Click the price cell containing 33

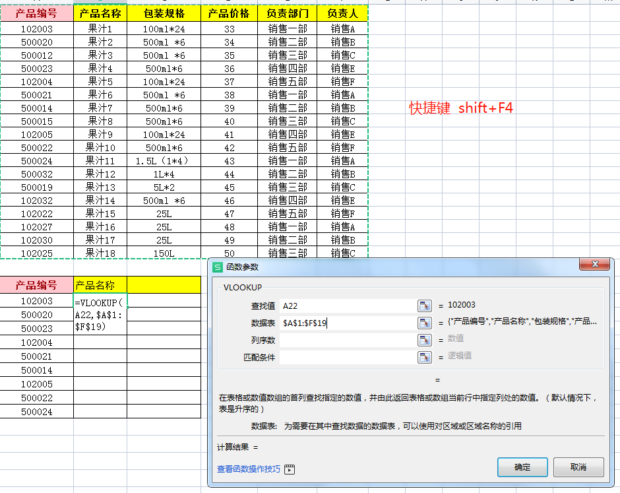229,28
